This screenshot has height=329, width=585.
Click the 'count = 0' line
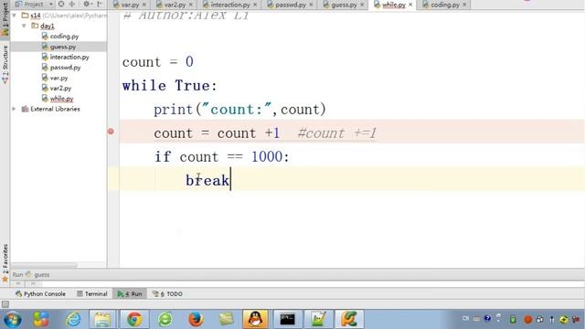(x=158, y=62)
